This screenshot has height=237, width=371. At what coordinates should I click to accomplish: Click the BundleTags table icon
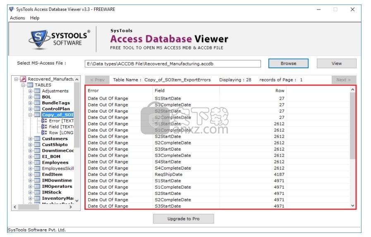point(37,103)
